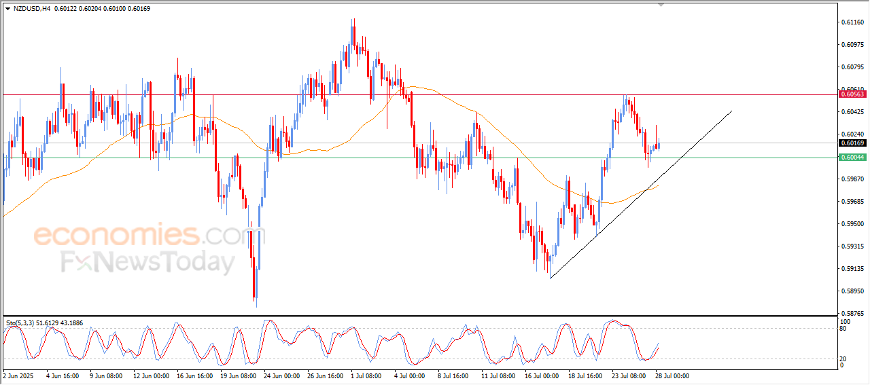Click the 16 Jul 00:00 time label
Screen dimensions: 870x385
tap(542, 375)
